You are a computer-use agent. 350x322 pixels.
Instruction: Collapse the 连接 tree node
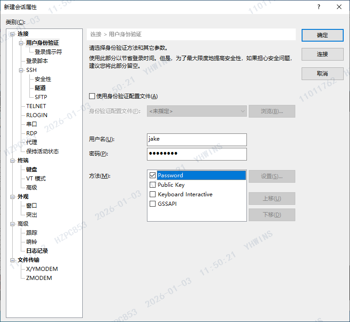coord(13,34)
